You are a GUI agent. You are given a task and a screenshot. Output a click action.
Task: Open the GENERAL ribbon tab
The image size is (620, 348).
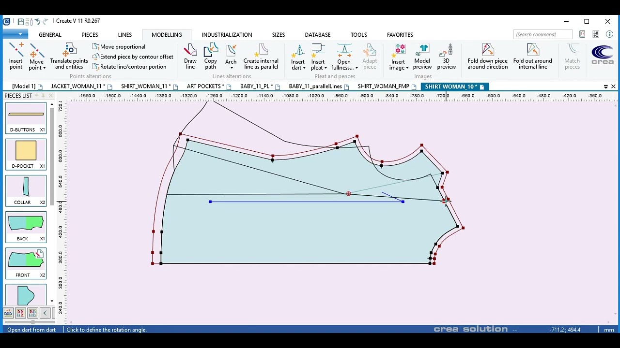click(x=50, y=35)
